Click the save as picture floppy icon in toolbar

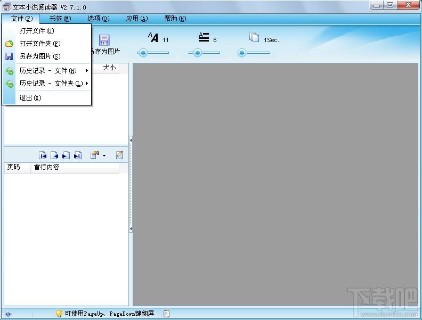(x=104, y=40)
